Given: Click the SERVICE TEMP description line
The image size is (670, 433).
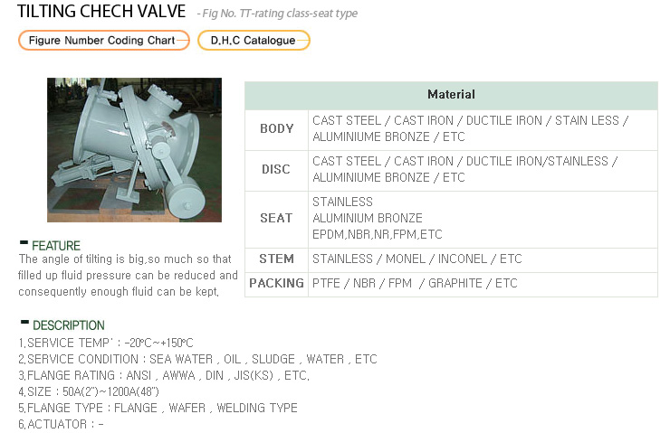Looking at the screenshot, I should (106, 343).
